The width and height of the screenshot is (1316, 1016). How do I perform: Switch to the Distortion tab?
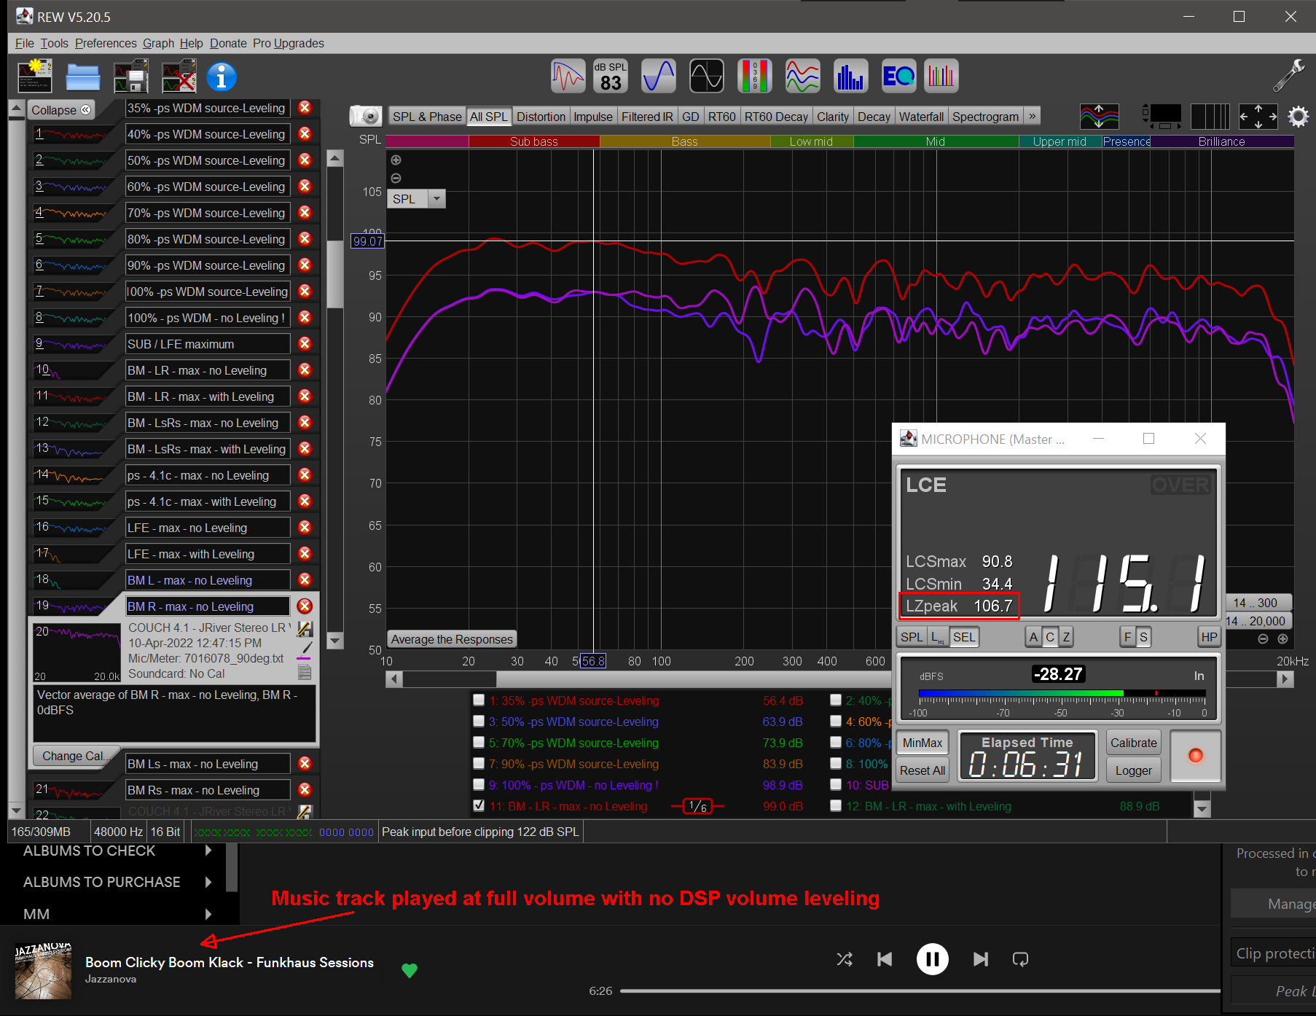point(541,117)
